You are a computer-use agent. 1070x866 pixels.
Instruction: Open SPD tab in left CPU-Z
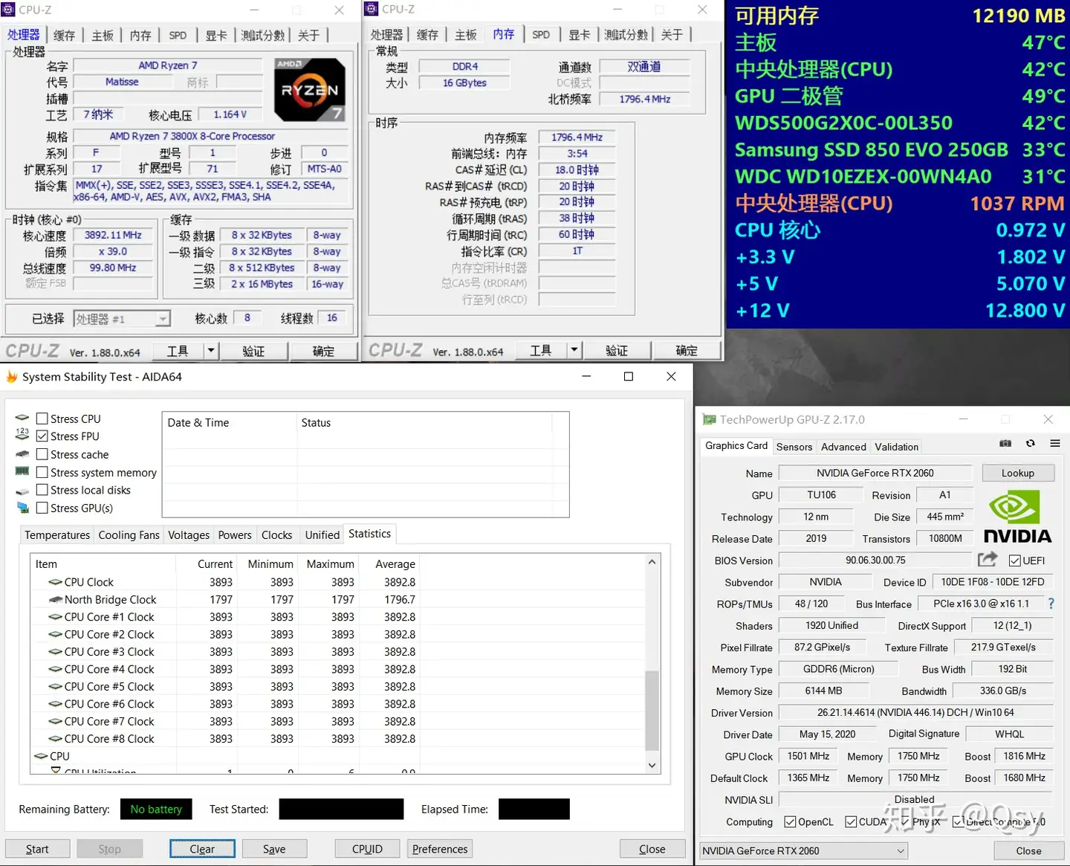178,35
